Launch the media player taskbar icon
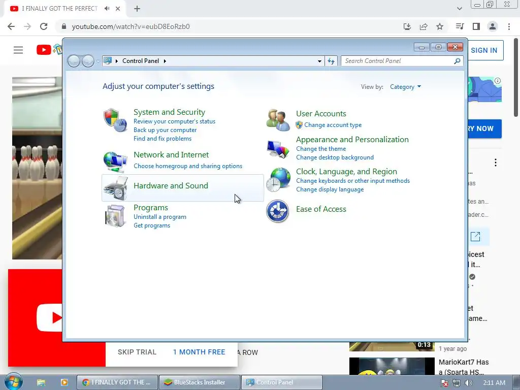The image size is (520, 390). [x=64, y=382]
